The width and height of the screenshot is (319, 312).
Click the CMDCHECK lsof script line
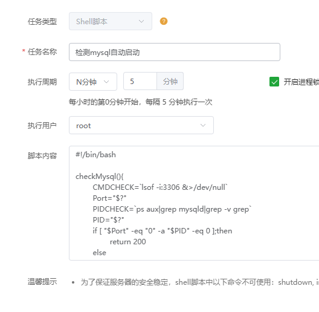160,187
